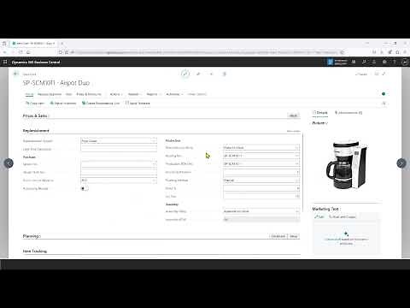Open the card in a new window icon
Viewport: 410px width, 308px height.
pos(377,74)
